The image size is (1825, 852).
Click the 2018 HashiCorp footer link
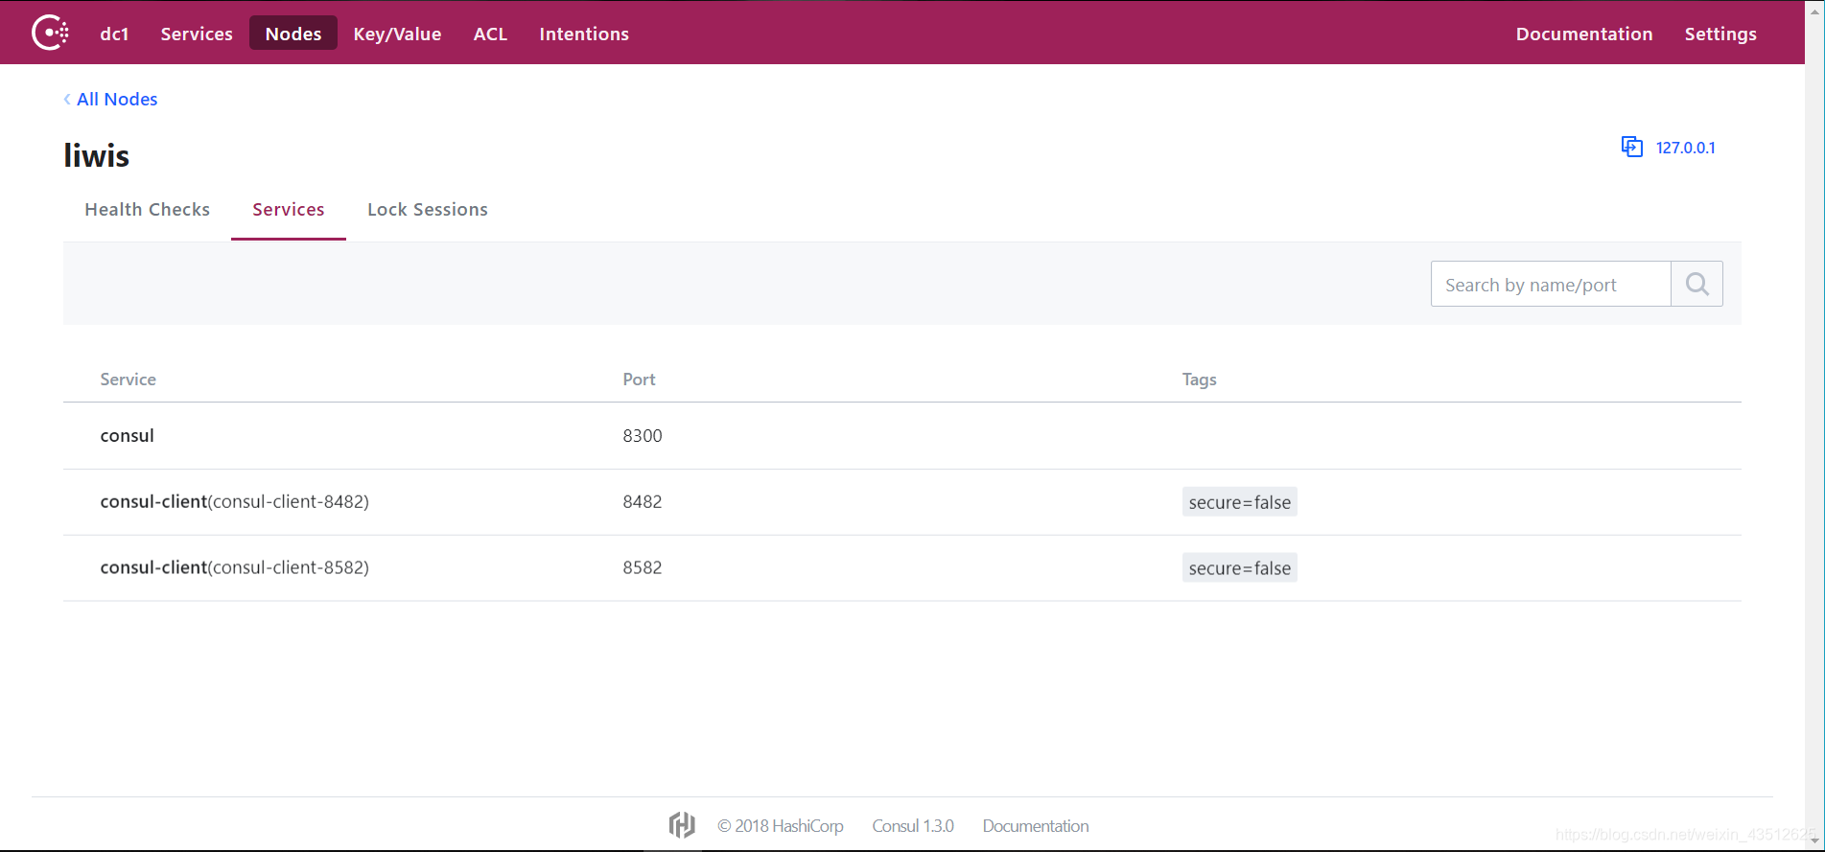point(780,825)
